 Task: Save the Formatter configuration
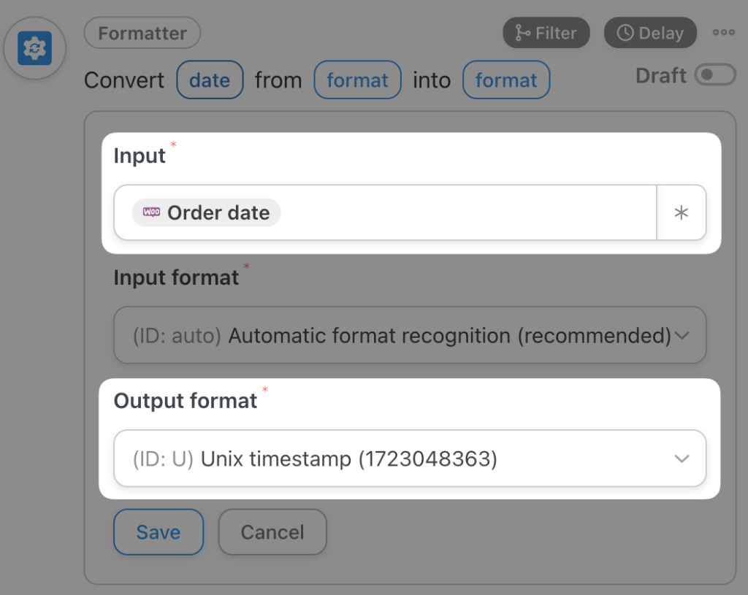pyautogui.click(x=158, y=532)
